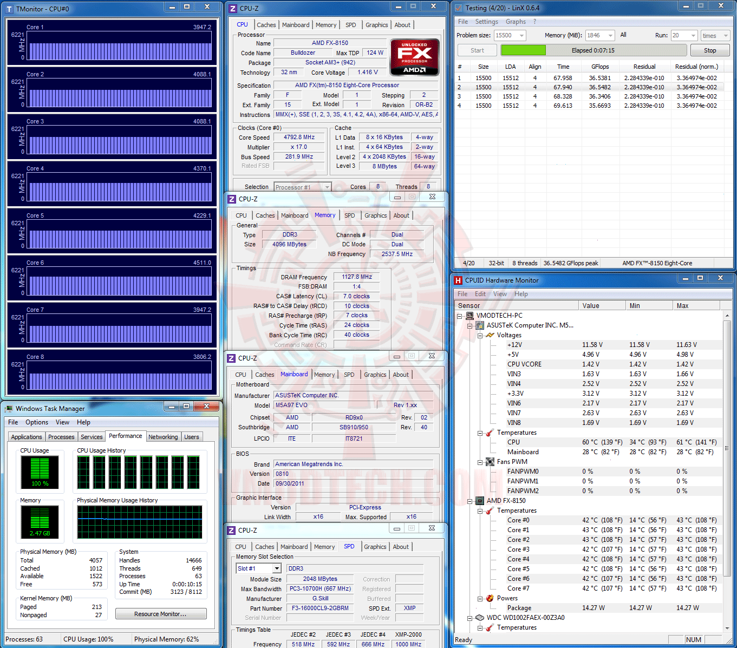Select the FANPWM0 row in HWMonitor
Image resolution: width=737 pixels, height=648 pixels.
[589, 472]
